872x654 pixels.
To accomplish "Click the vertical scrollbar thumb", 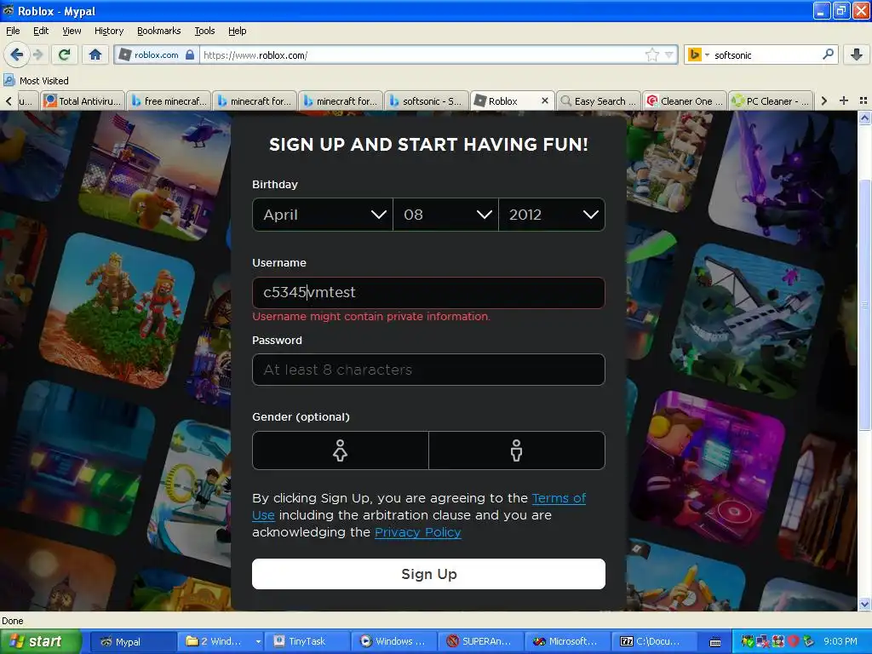I will click(x=864, y=305).
